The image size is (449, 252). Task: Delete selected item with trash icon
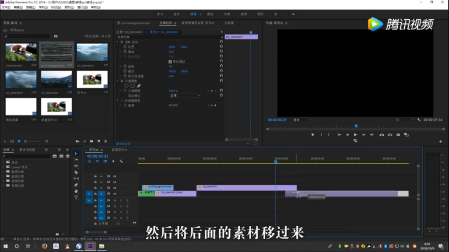(106, 141)
